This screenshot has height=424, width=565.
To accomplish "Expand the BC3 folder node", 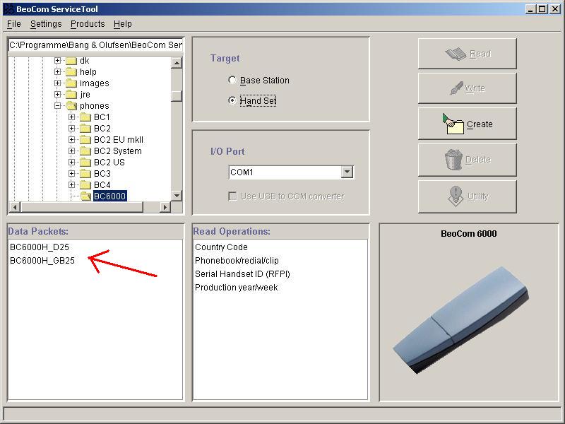I will coord(71,173).
